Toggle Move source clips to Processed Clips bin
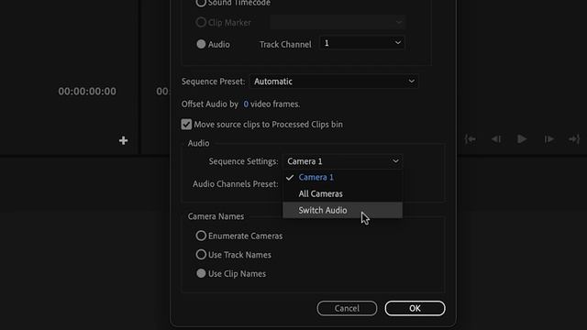This screenshot has width=587, height=330. click(x=186, y=125)
